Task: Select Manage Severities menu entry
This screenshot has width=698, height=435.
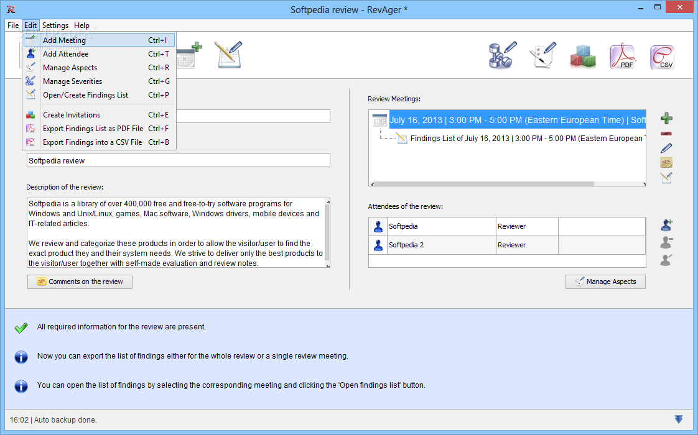Action: 99,81
